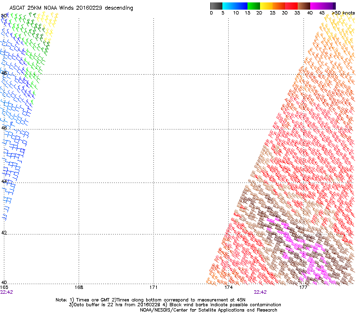Click the latitude label 40
The image size is (357, 313).
pyautogui.click(x=4, y=283)
